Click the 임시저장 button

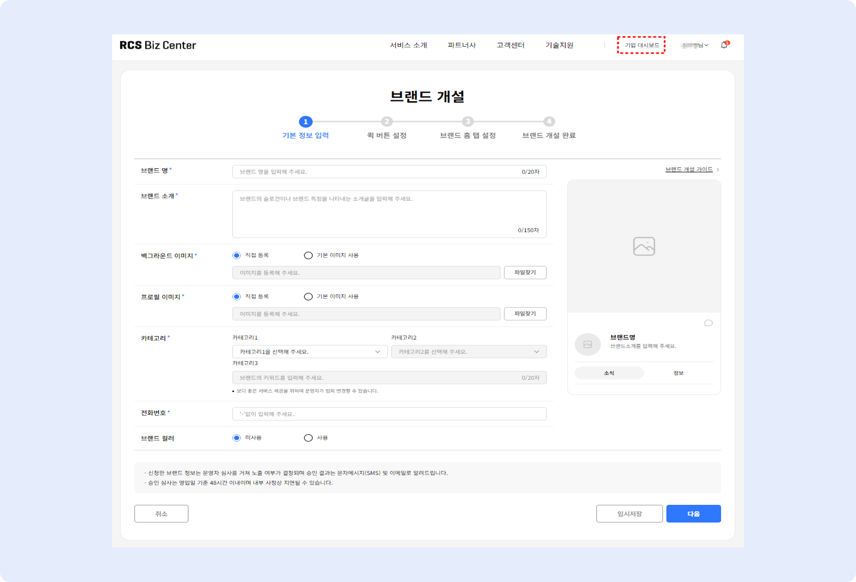[629, 513]
